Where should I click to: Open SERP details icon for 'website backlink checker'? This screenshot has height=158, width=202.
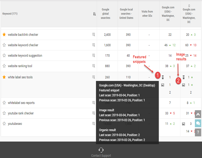pos(94,34)
